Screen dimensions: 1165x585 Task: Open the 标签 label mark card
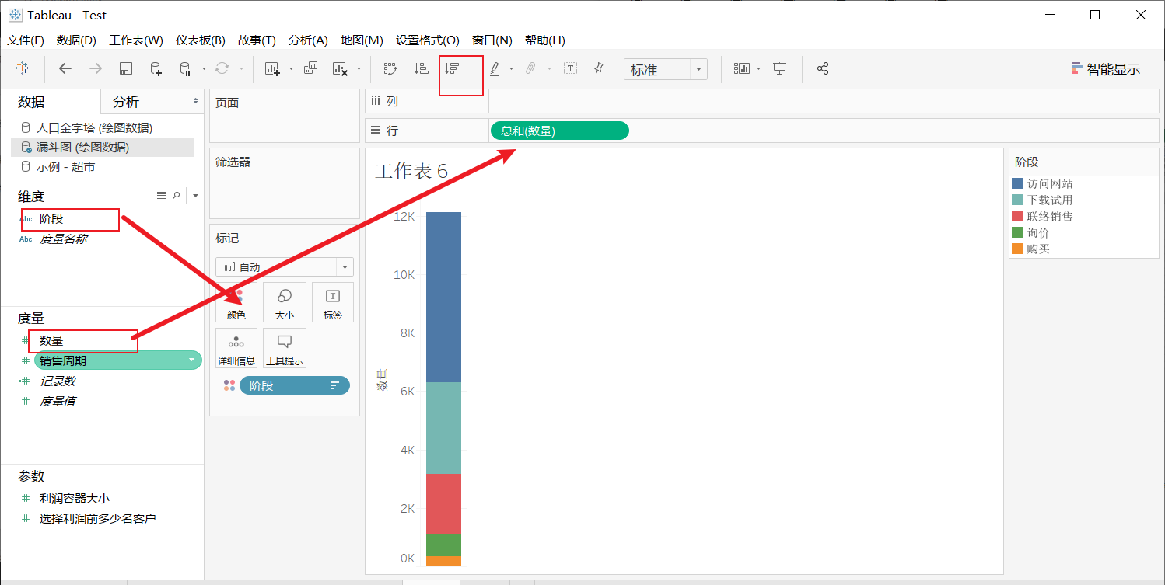point(333,302)
